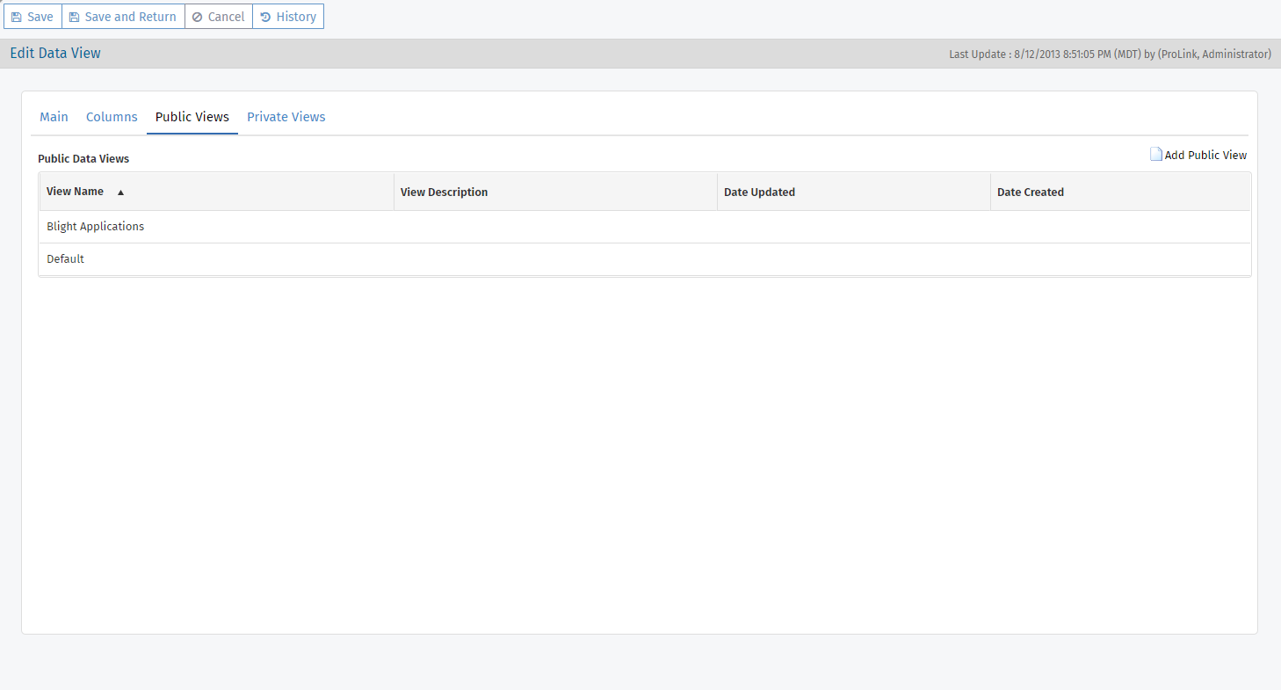Sort by the View Name column header
Viewport: 1281px width, 690px height.
click(75, 192)
